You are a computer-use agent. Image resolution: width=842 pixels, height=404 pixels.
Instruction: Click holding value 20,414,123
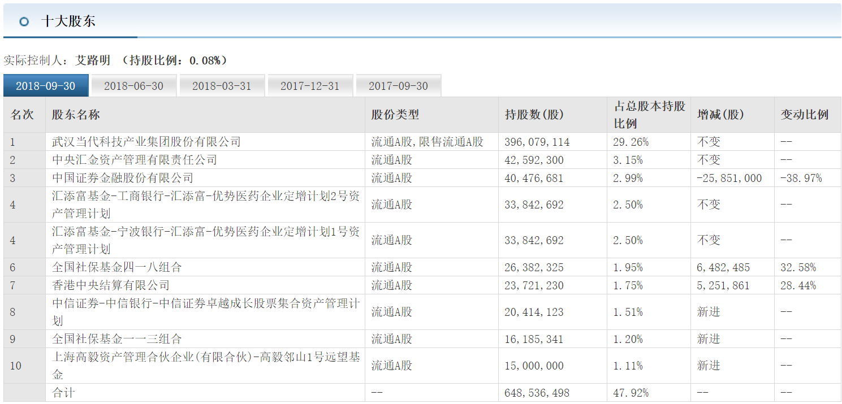(x=534, y=312)
